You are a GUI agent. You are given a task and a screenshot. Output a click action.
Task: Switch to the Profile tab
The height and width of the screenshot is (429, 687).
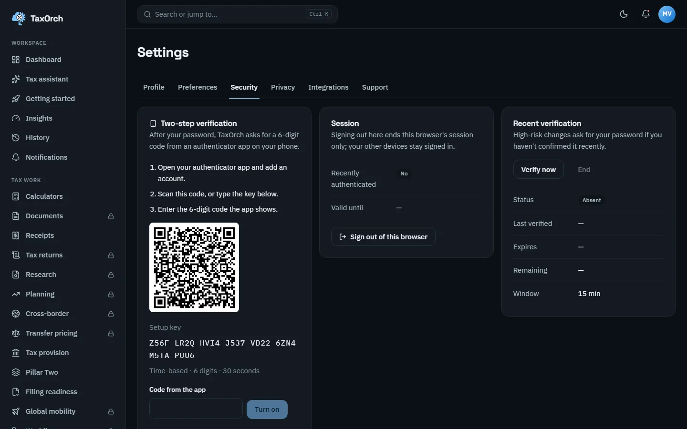(154, 87)
